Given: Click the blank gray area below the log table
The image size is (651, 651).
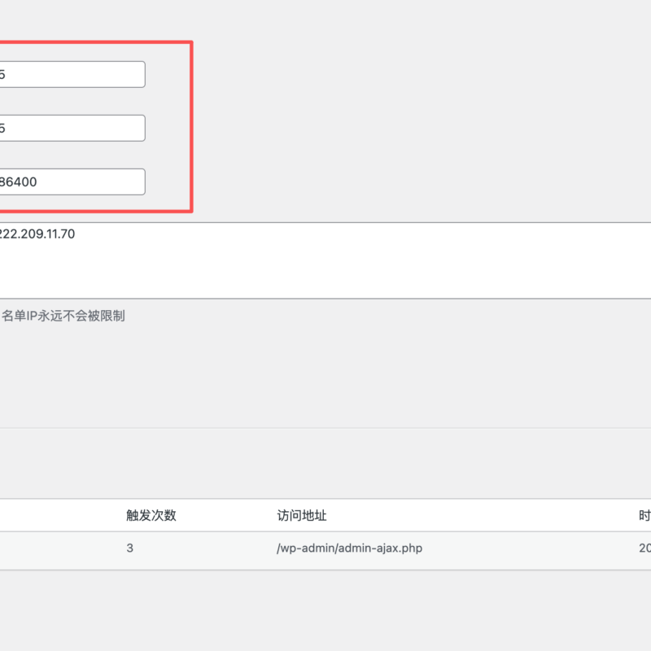Looking at the screenshot, I should click(325, 610).
